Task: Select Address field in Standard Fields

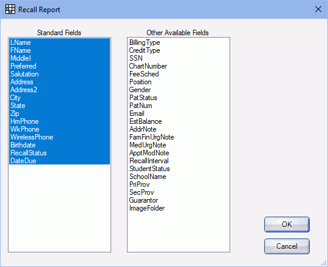Action: point(60,82)
